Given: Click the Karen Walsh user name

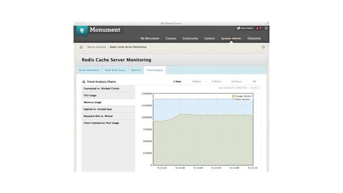Looking at the screenshot, I should (x=247, y=28).
